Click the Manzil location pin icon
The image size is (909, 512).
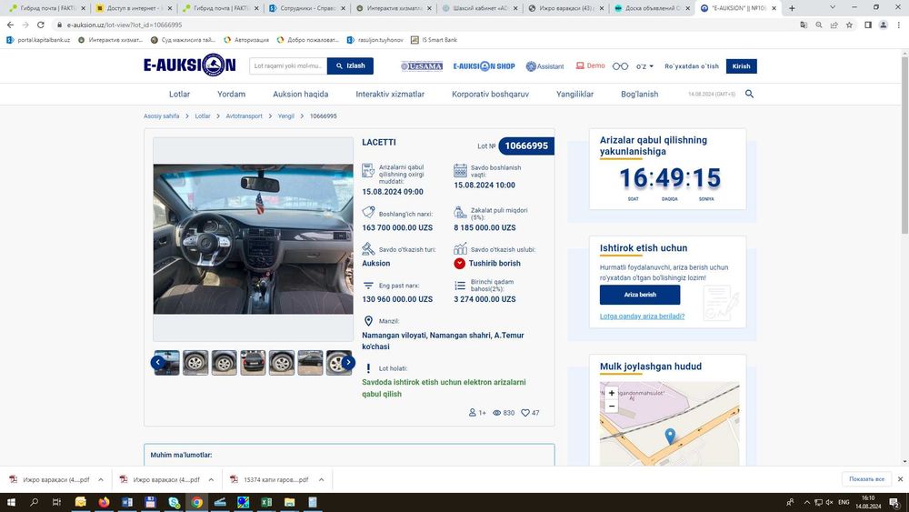point(368,321)
